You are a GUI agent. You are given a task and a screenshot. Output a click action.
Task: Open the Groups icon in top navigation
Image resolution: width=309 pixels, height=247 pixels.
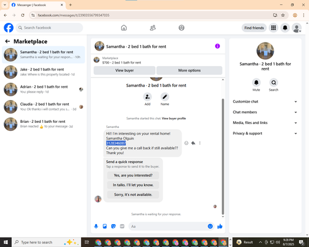[182, 28]
